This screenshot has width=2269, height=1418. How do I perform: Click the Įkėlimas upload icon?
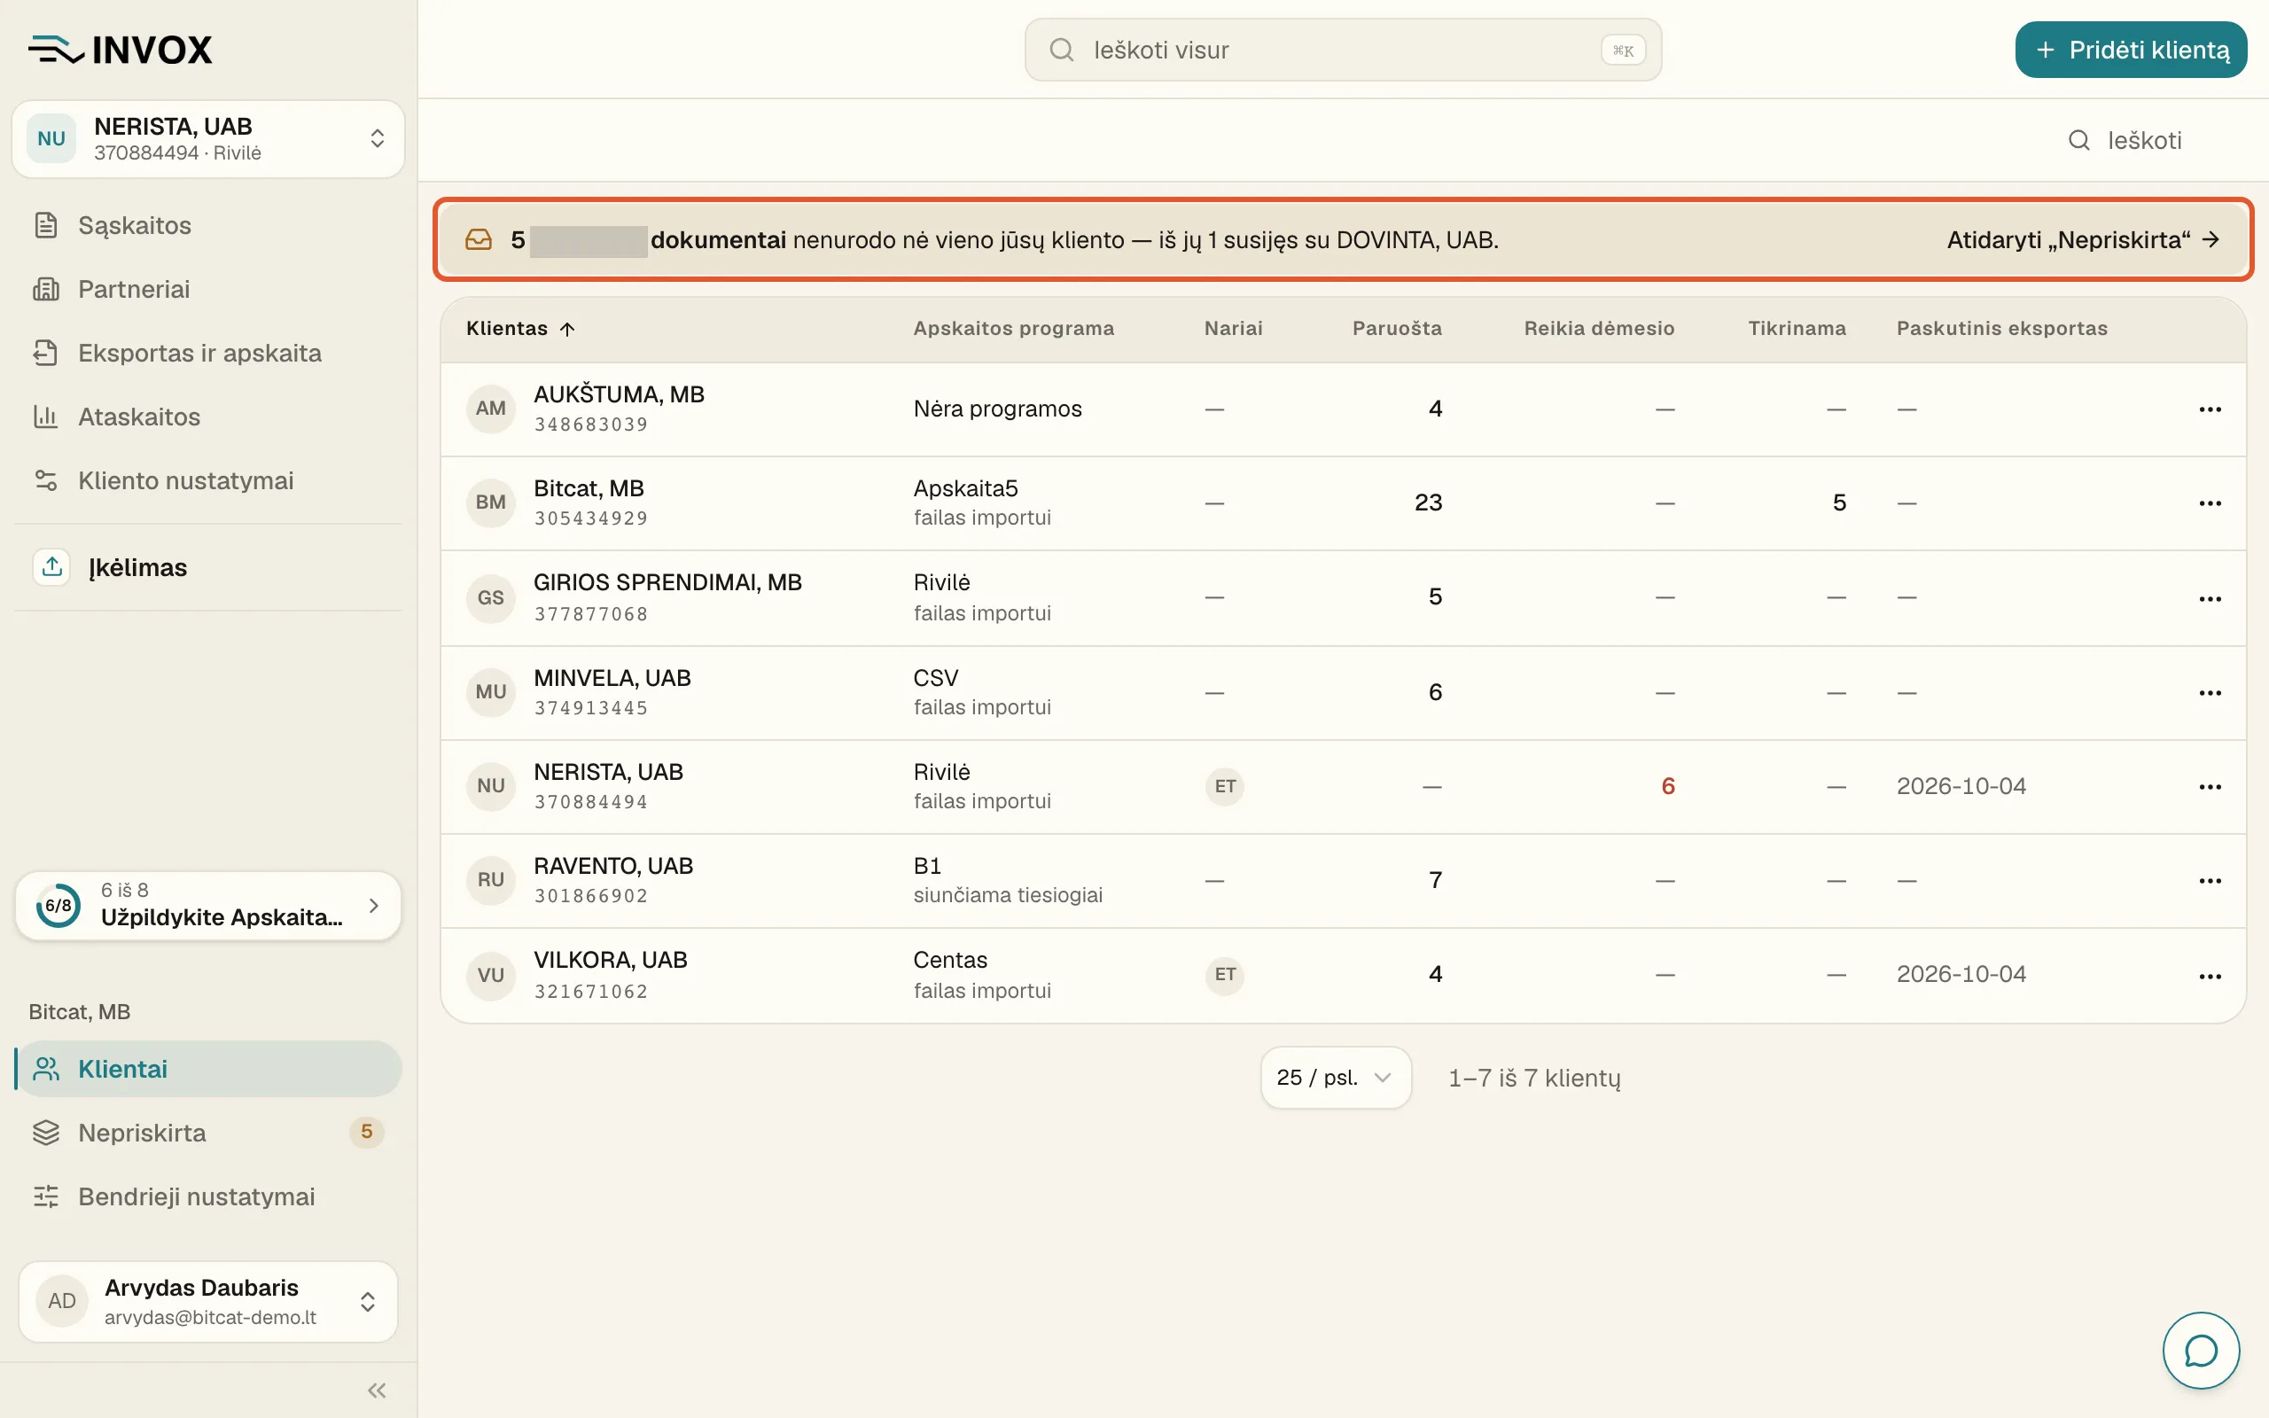pyautogui.click(x=52, y=566)
